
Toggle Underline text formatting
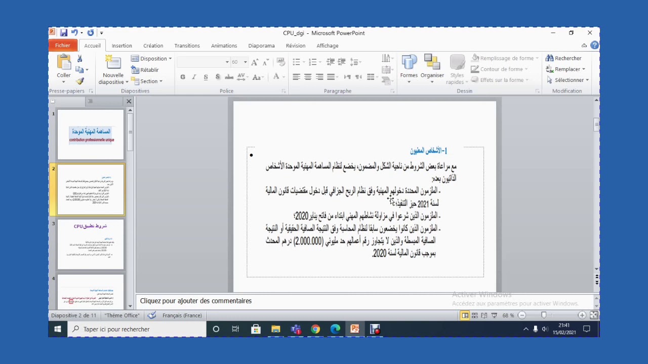coord(206,77)
